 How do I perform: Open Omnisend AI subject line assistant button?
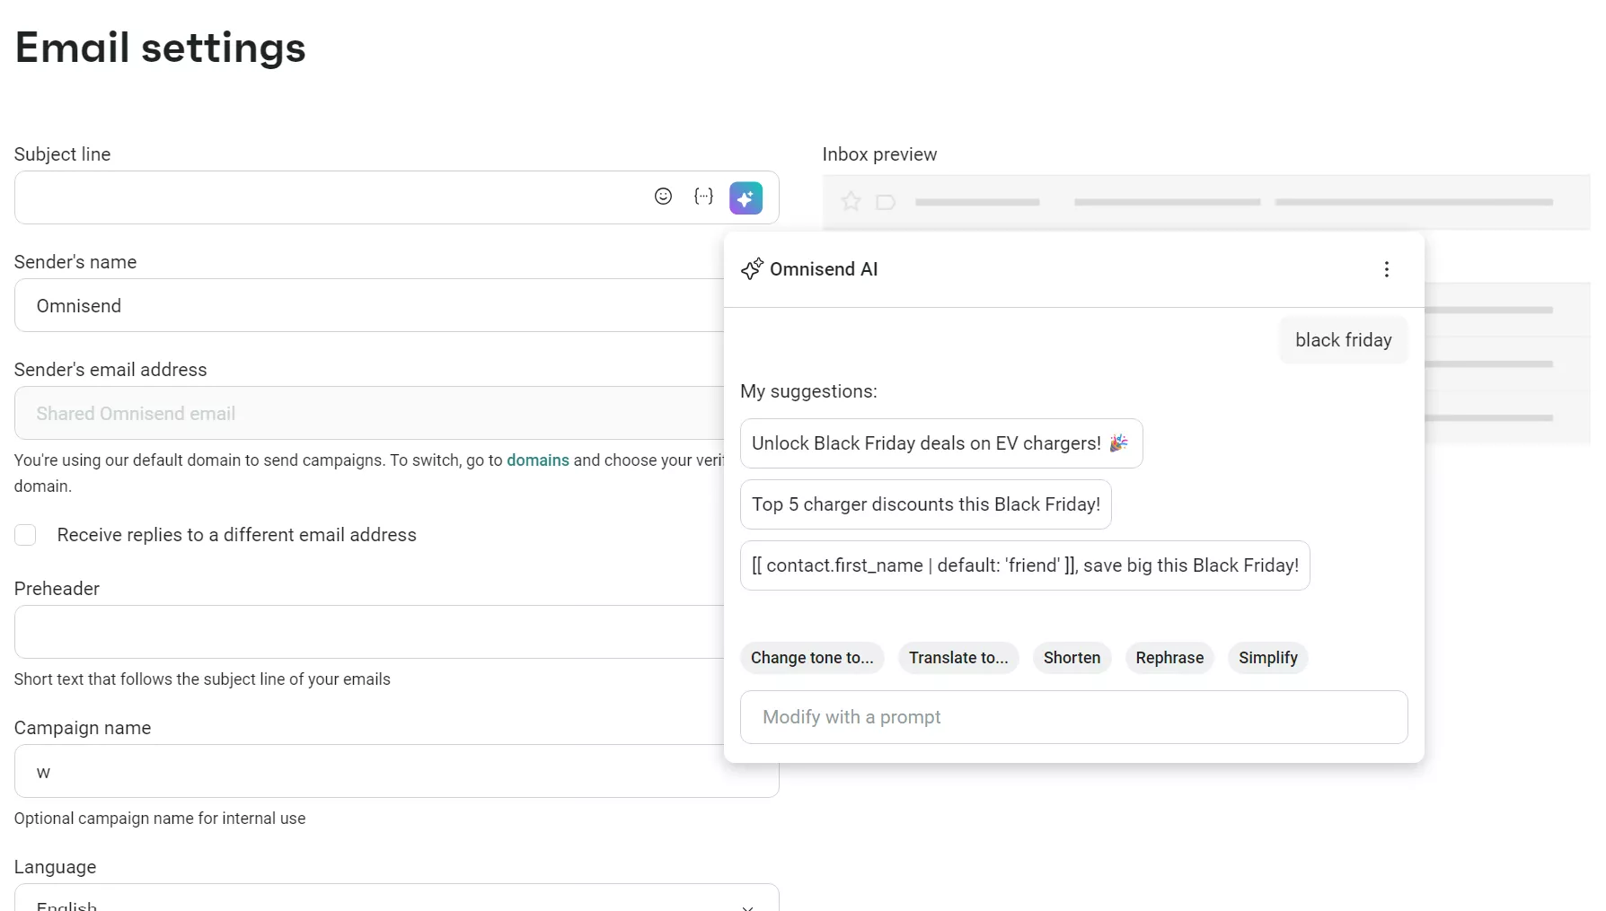(746, 197)
